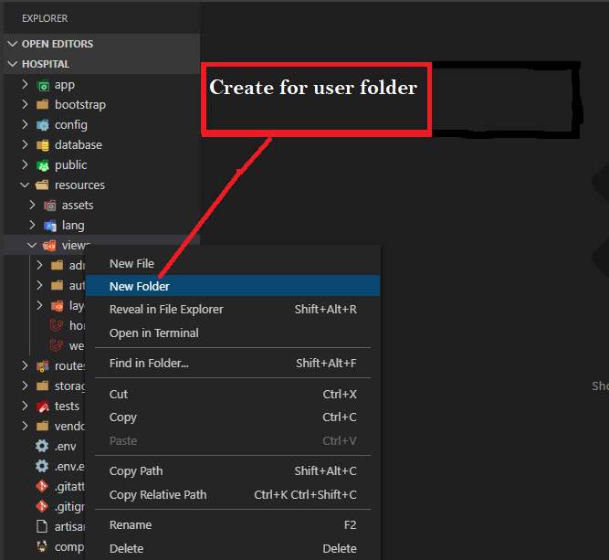Expand the OPEN EDITORS section

(x=12, y=44)
